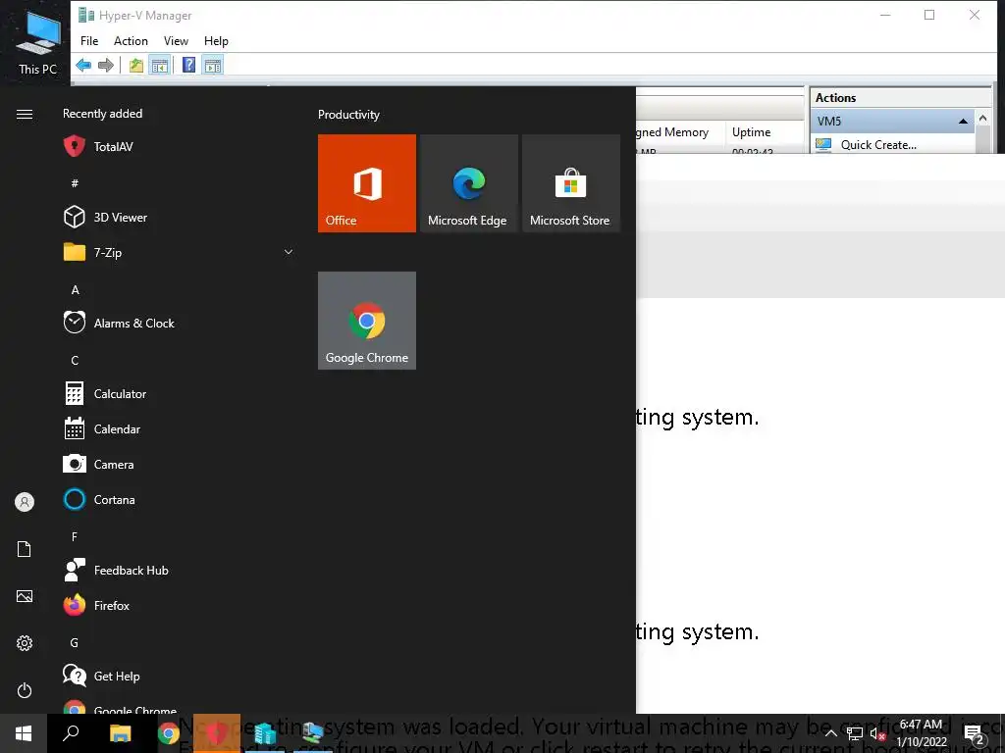This screenshot has width=1005, height=753.
Task: Launch the Google Chrome tile
Action: click(x=367, y=321)
